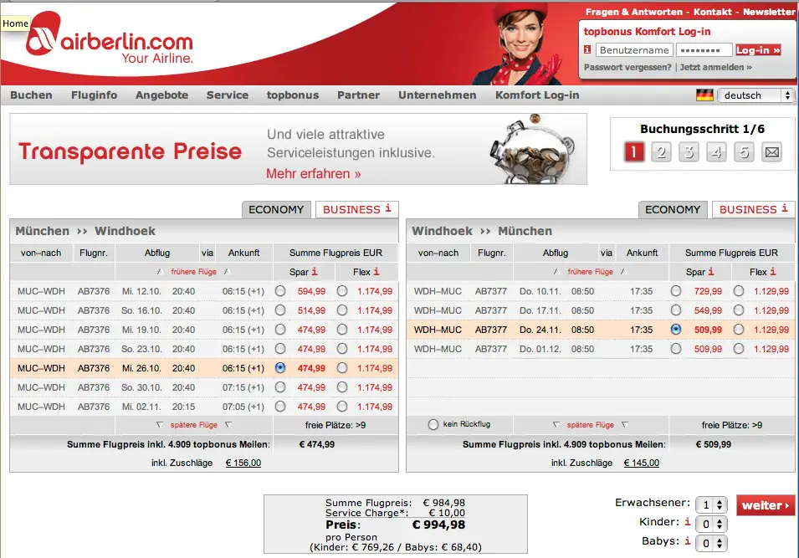Select Spar fare 549,99 on Do. 17.11.

point(676,310)
